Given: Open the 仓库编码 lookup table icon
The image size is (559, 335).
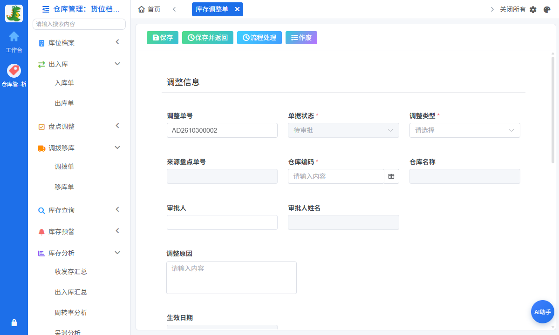Looking at the screenshot, I should coord(391,176).
